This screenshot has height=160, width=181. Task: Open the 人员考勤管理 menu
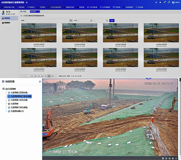point(105,7)
